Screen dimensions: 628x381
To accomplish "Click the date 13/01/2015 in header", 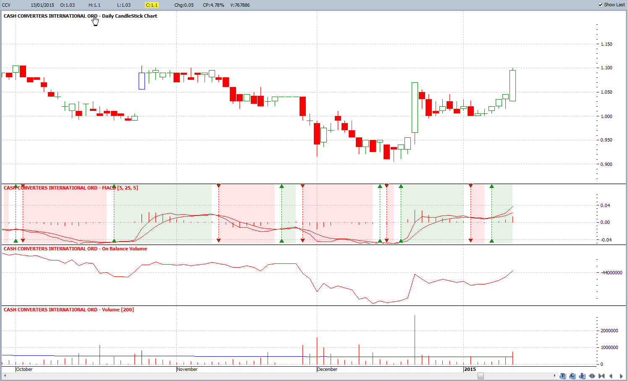I will (42, 5).
